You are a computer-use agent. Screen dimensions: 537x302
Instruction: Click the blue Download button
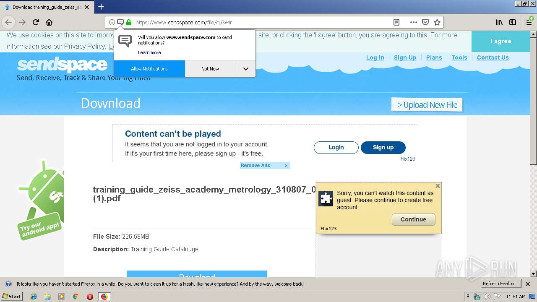(x=197, y=274)
